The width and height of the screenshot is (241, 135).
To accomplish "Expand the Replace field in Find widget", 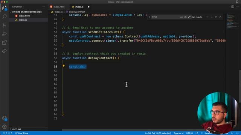I will (x=149, y=17).
